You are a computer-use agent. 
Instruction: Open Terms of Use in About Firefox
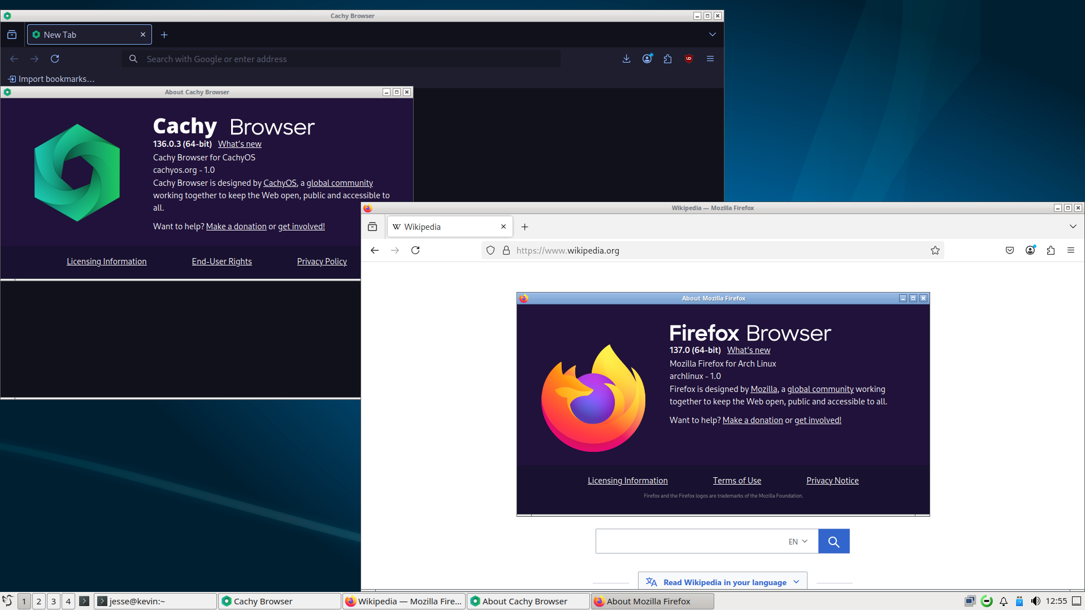[x=737, y=481]
